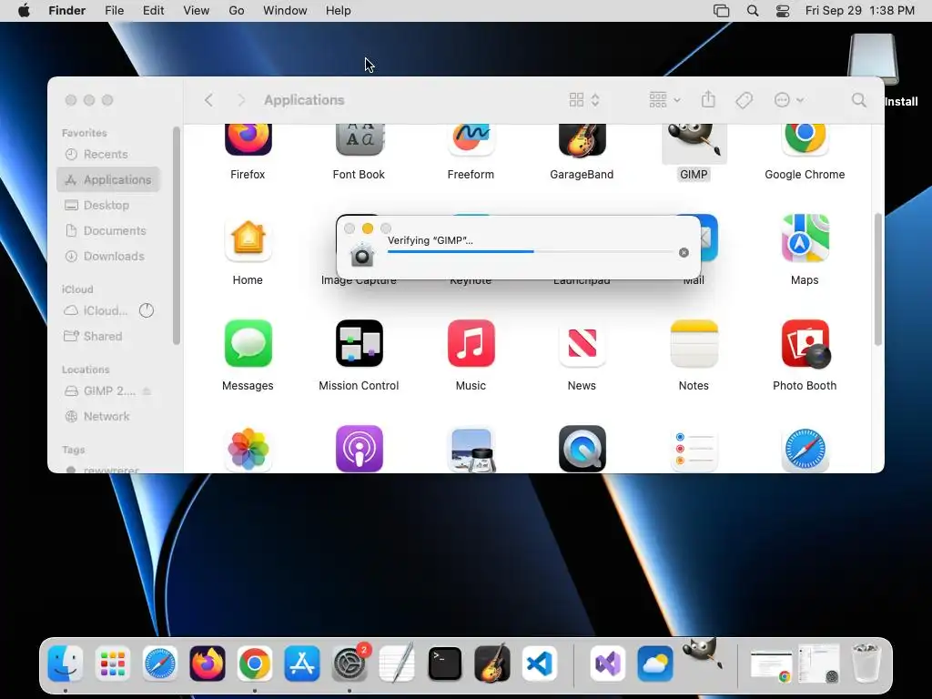Open the File menu

tap(114, 11)
